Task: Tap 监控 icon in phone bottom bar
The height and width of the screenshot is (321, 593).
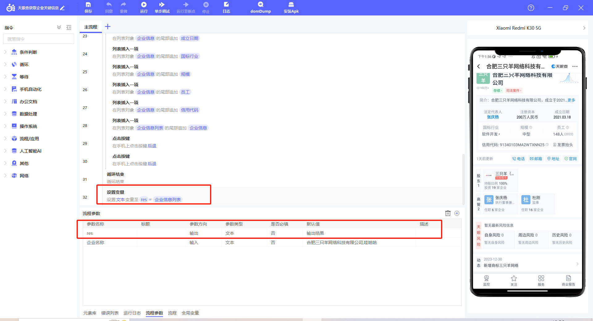Action: 486,281
